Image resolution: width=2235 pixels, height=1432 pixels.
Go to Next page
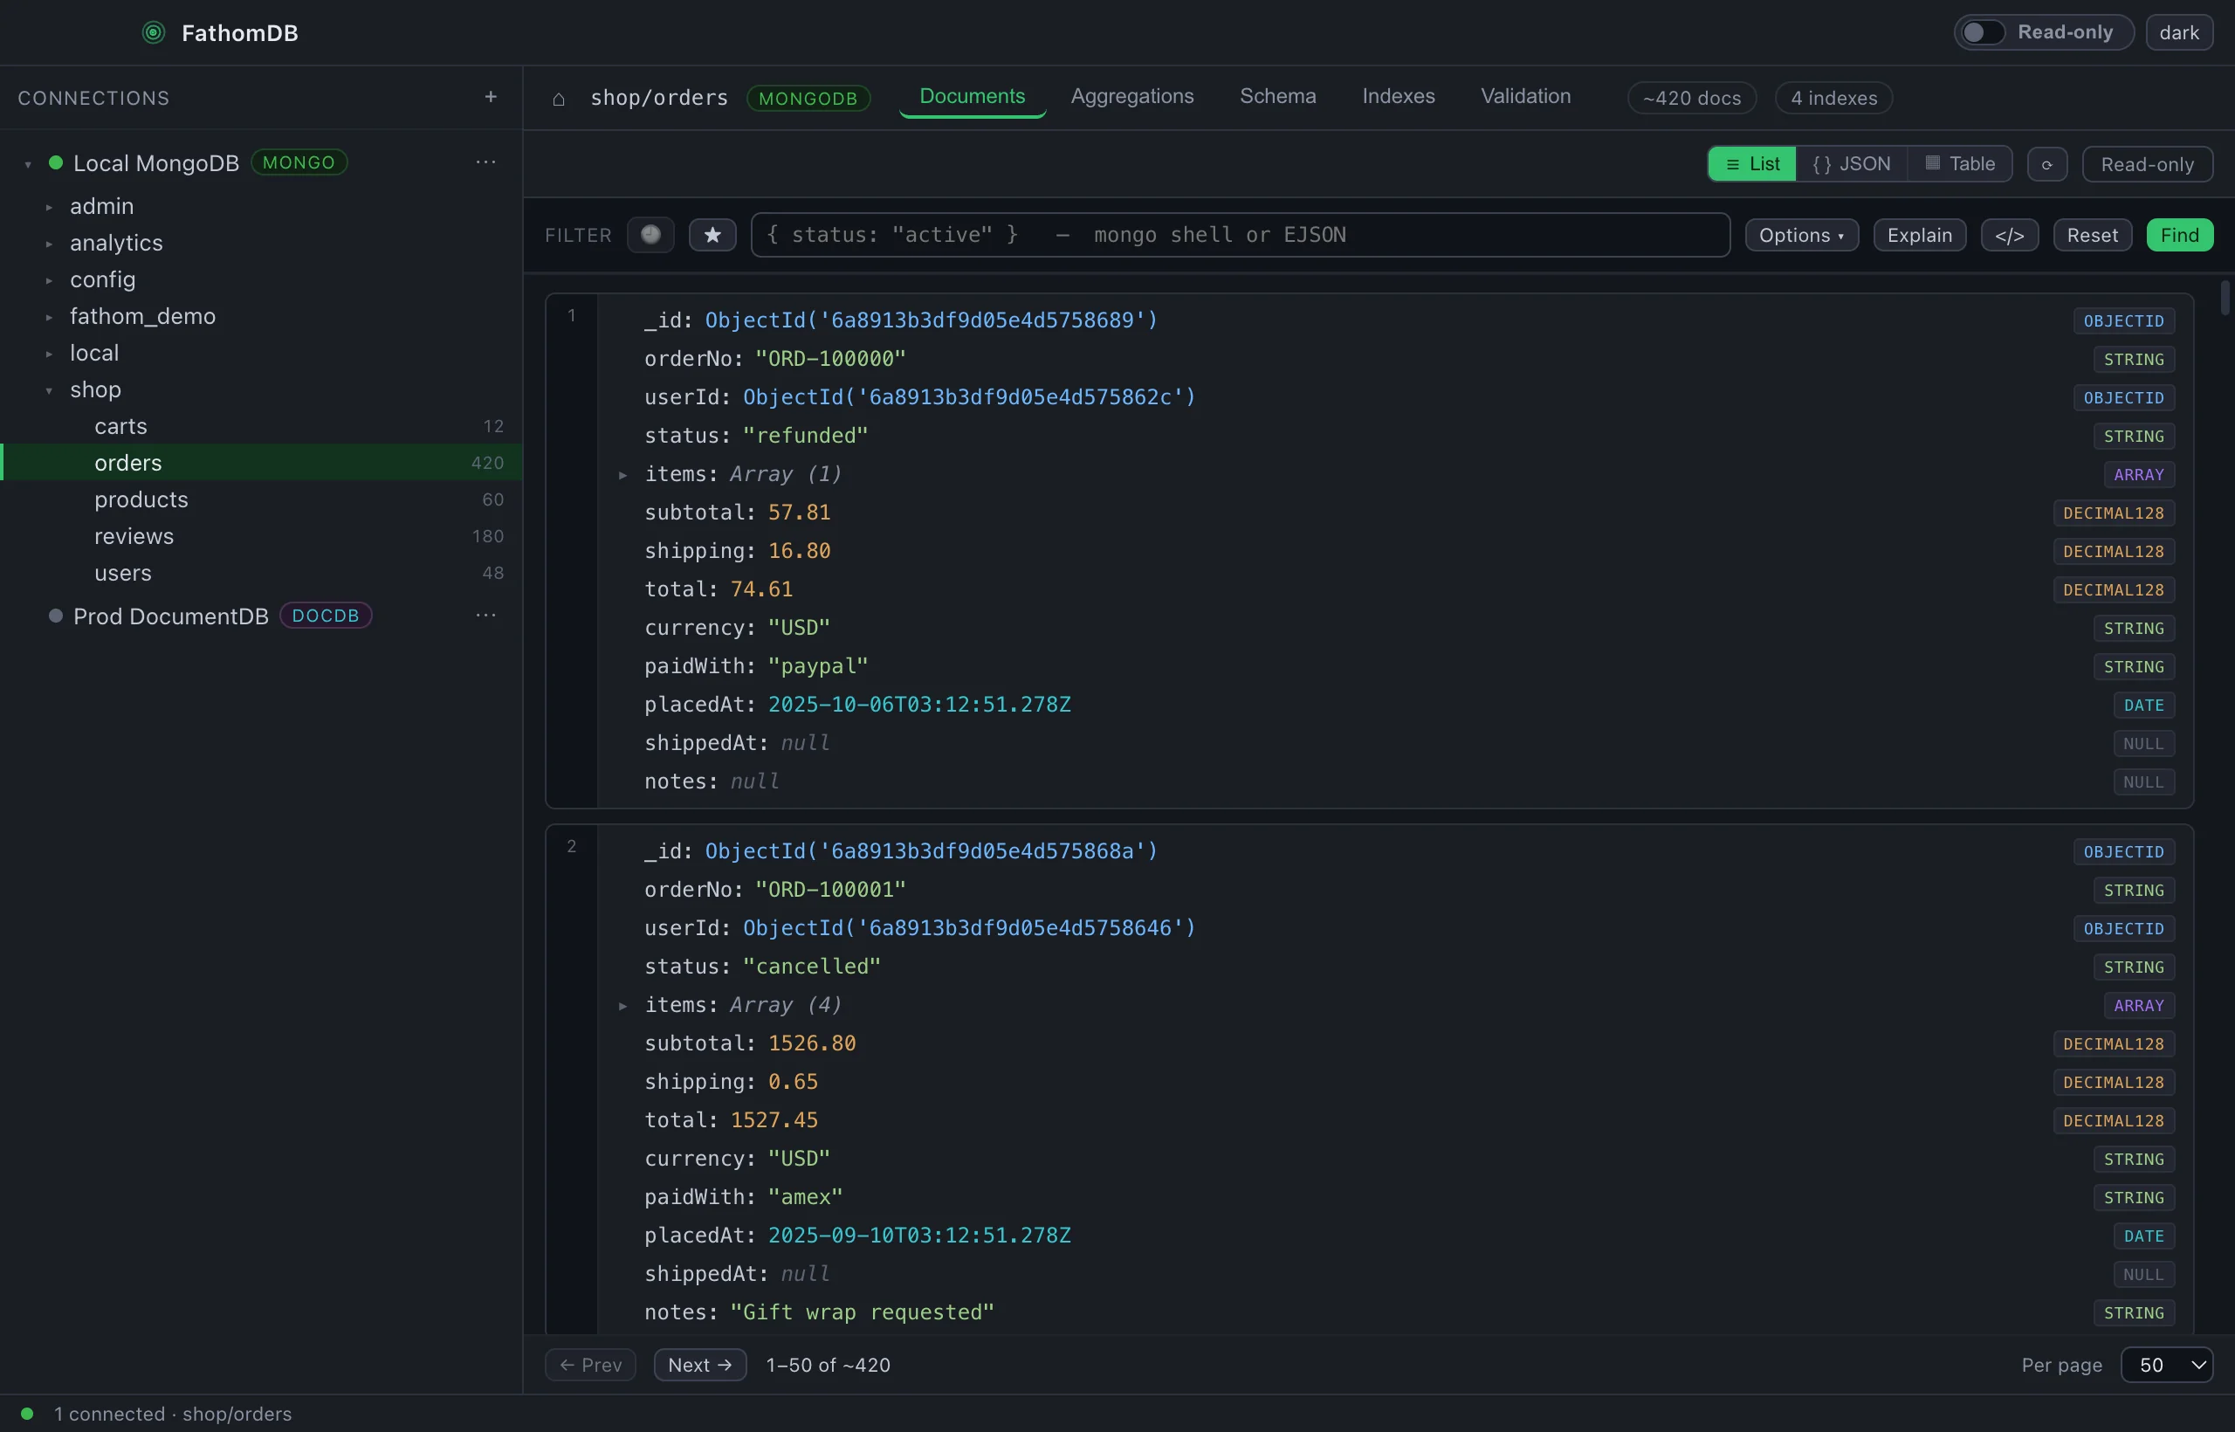(700, 1364)
